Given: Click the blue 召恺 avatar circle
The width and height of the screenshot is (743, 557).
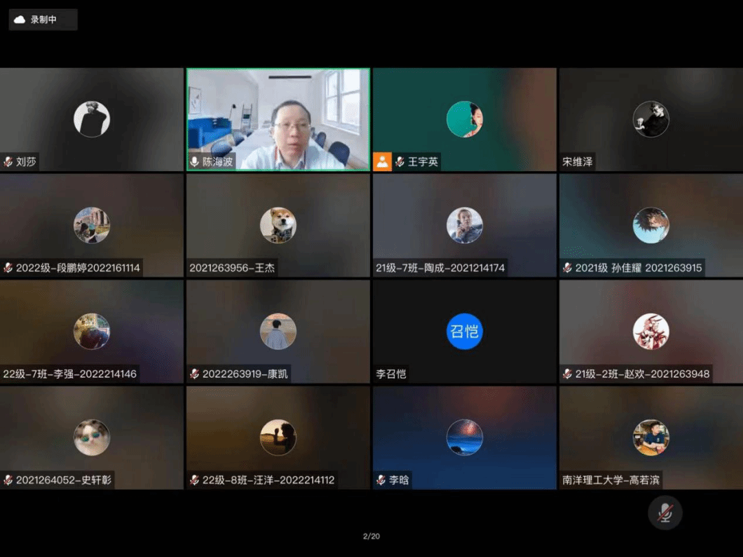Looking at the screenshot, I should point(464,331).
